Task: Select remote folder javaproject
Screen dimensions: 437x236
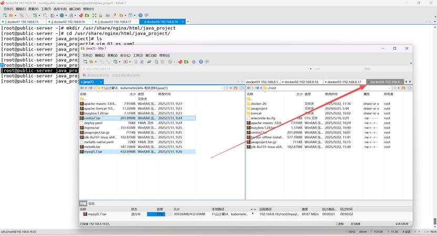Action: [x=259, y=109]
